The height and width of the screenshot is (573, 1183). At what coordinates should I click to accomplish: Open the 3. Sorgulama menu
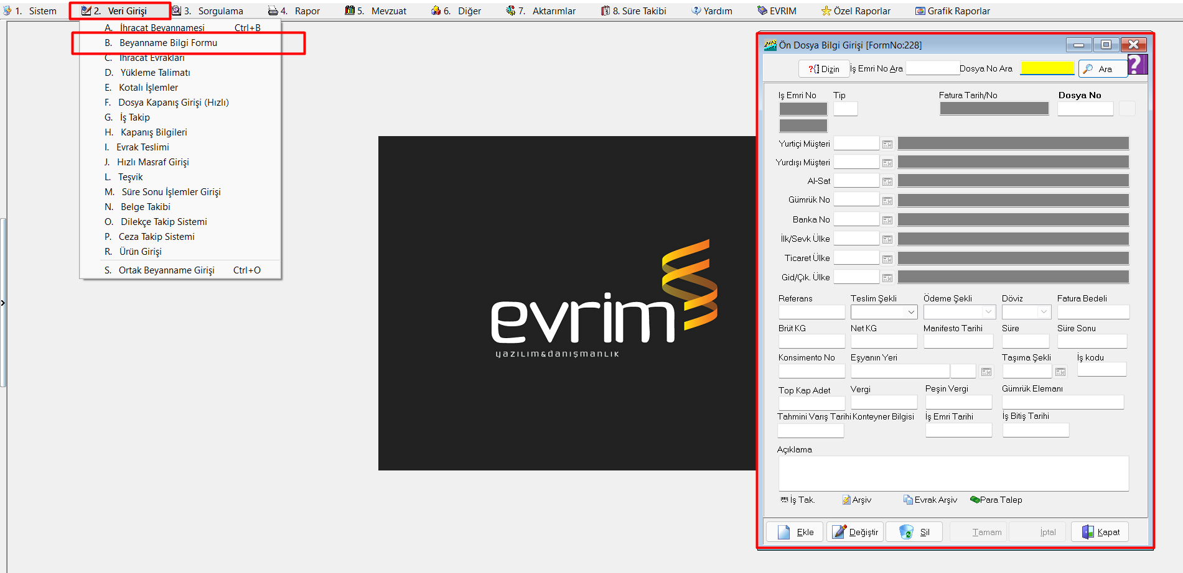(208, 11)
